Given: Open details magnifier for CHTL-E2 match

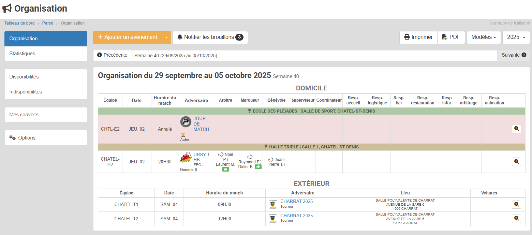Looking at the screenshot, I should click(516, 129).
